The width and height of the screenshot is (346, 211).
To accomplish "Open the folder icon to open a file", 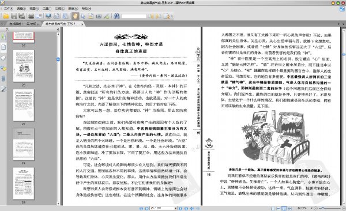I will (6, 16).
